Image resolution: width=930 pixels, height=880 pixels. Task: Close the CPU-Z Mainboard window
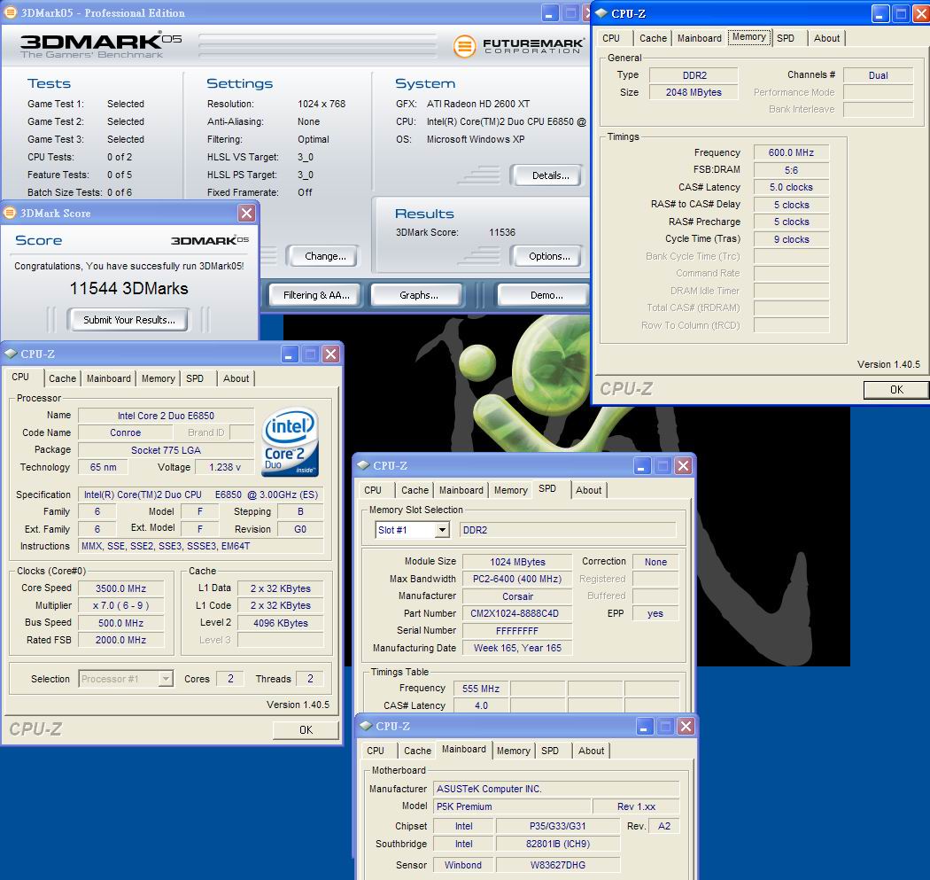point(686,726)
